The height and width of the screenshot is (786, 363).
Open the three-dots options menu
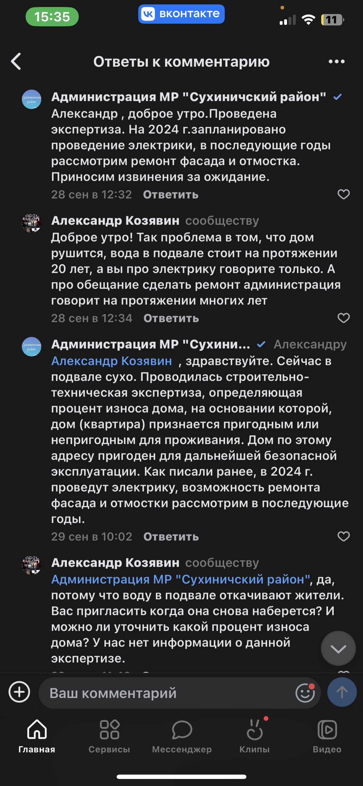click(336, 62)
